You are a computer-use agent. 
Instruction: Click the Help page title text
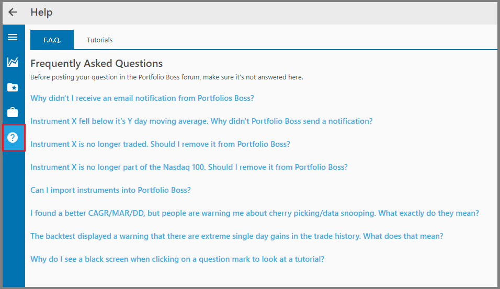[41, 12]
